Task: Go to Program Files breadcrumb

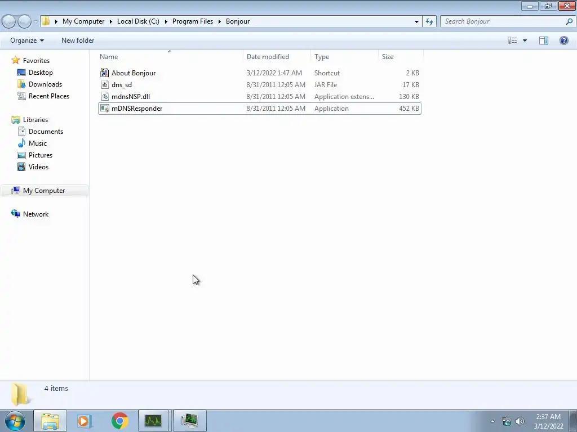Action: [x=193, y=21]
